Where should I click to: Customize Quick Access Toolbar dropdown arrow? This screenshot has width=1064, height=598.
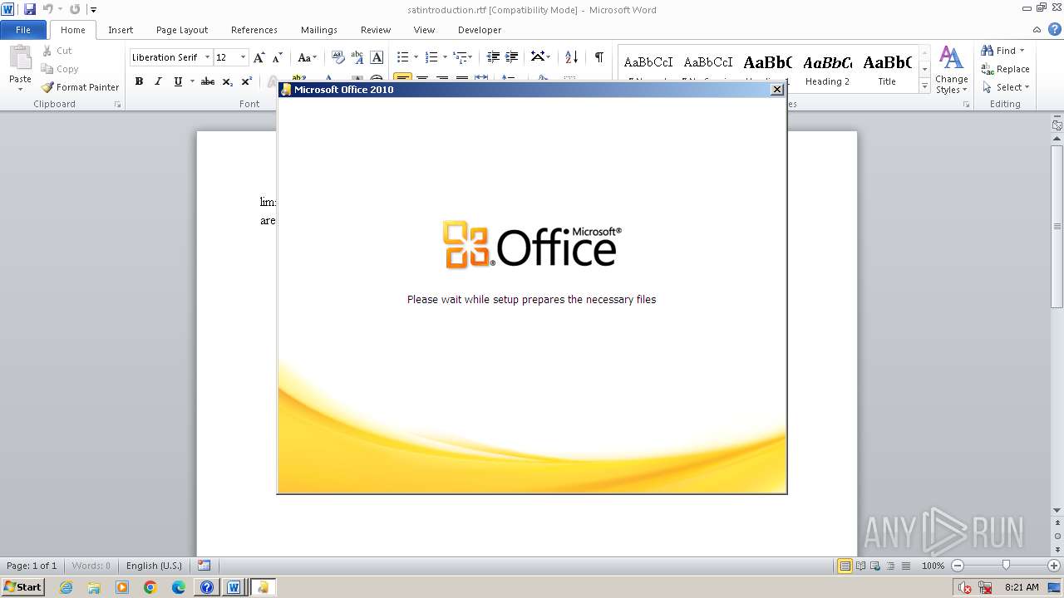coord(93,10)
